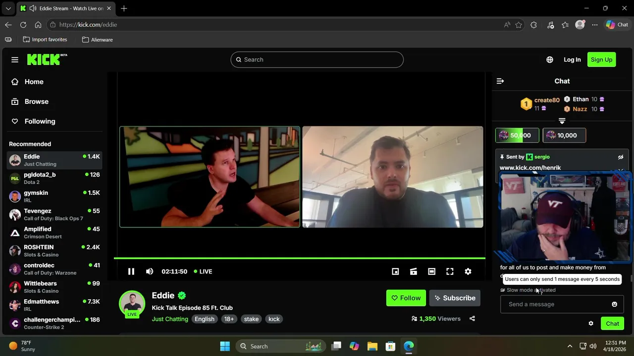Screen dimensions: 634x356
Task: Open Following in sidebar
Action: click(x=54, y=122)
